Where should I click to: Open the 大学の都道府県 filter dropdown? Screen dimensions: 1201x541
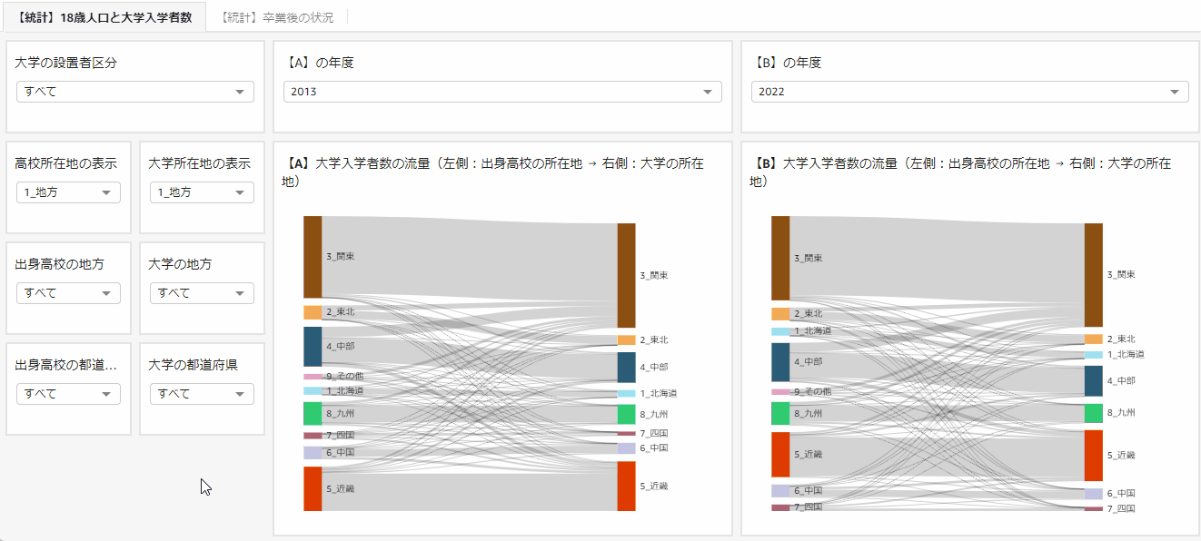click(x=202, y=394)
